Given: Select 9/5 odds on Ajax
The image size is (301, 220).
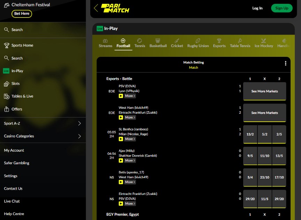Looking at the screenshot, I should click(x=250, y=156).
